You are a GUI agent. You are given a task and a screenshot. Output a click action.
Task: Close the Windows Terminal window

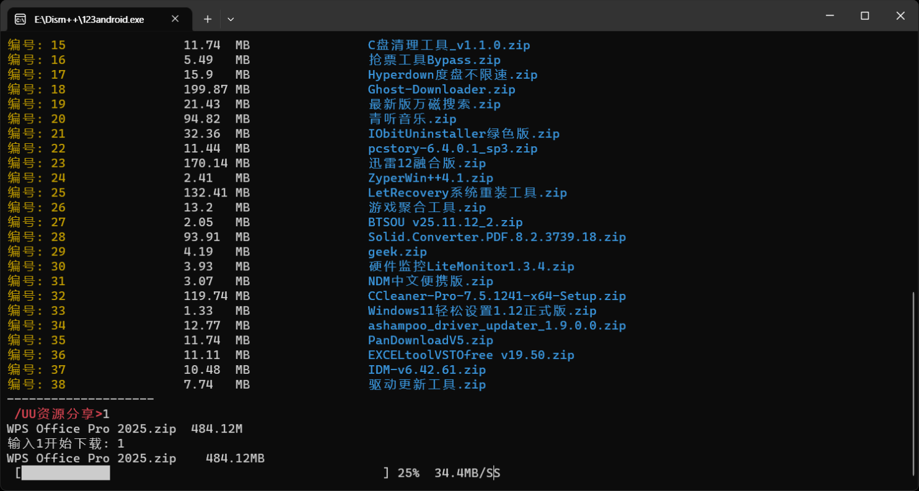click(x=901, y=15)
